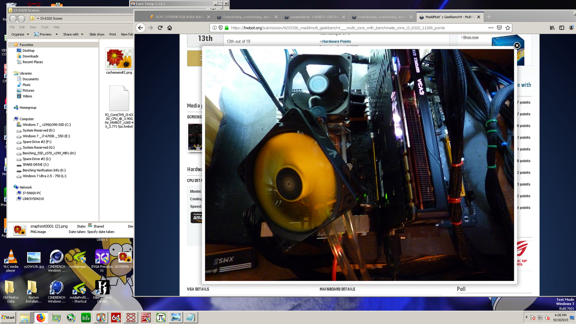
Task: Click the Firefox forward arrow
Action: pyautogui.click(x=150, y=28)
